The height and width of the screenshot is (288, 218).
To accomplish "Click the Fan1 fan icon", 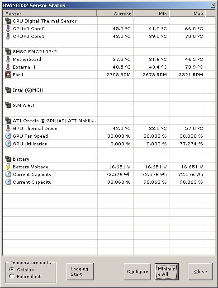I will pos(8,74).
